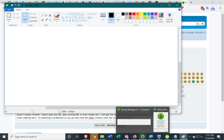Click the forum search magnifier button
224x140 pixels.
pyautogui.click(x=198, y=24)
